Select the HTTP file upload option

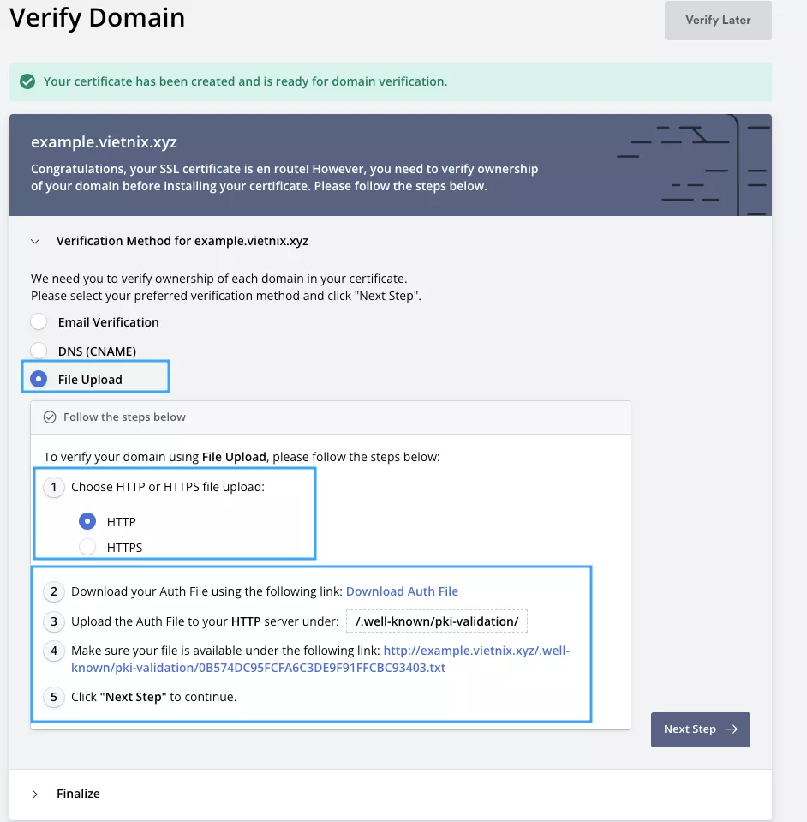87,521
